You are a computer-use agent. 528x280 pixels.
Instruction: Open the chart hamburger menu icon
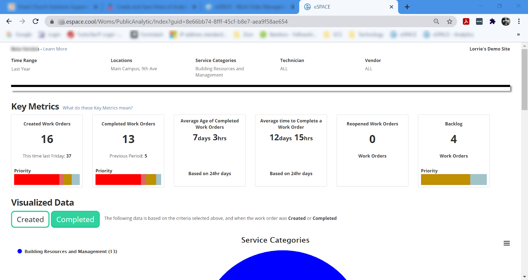(507, 243)
